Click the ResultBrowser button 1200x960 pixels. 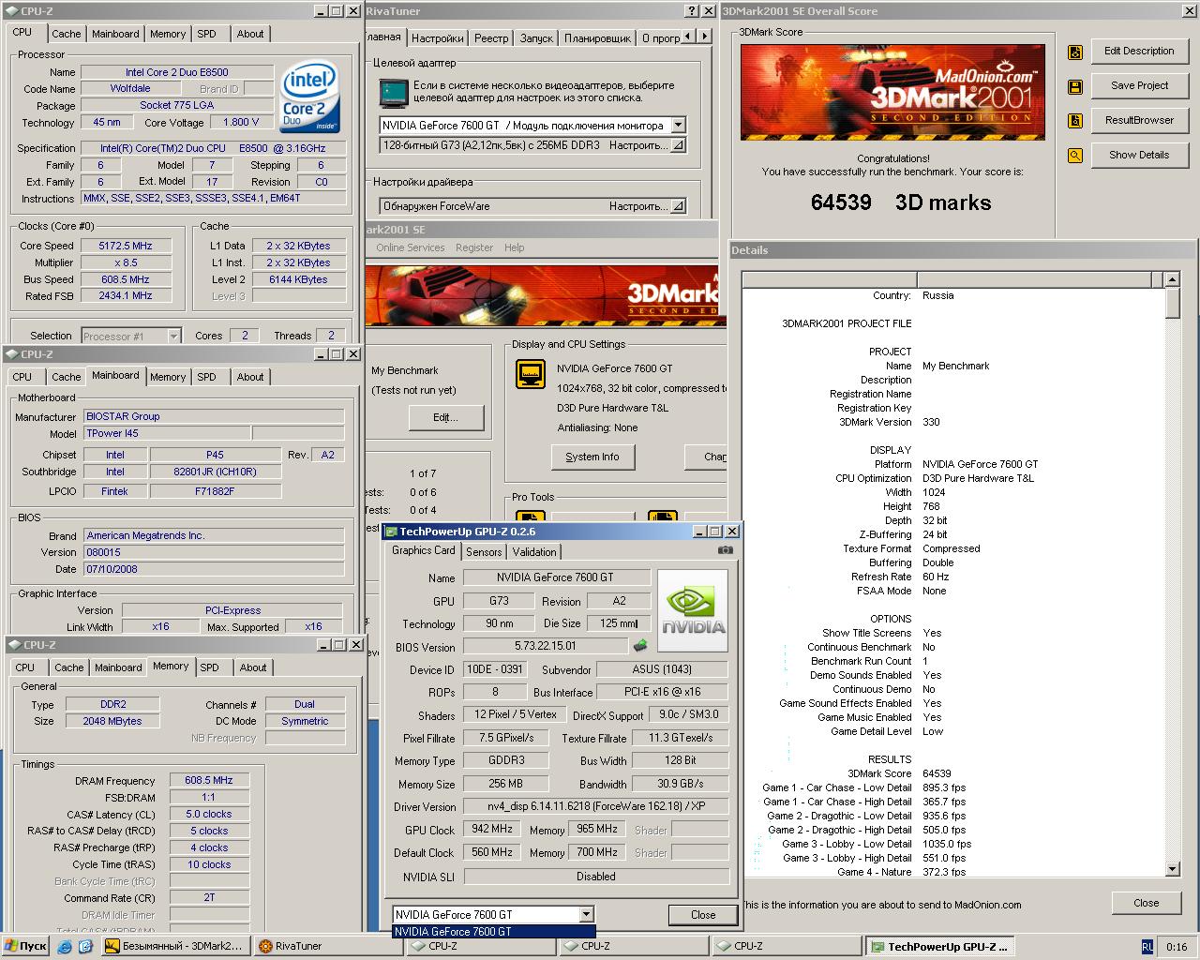point(1139,120)
